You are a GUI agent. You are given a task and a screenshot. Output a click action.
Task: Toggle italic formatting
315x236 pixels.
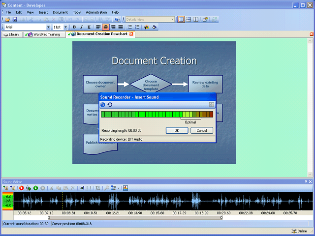click(x=81, y=27)
